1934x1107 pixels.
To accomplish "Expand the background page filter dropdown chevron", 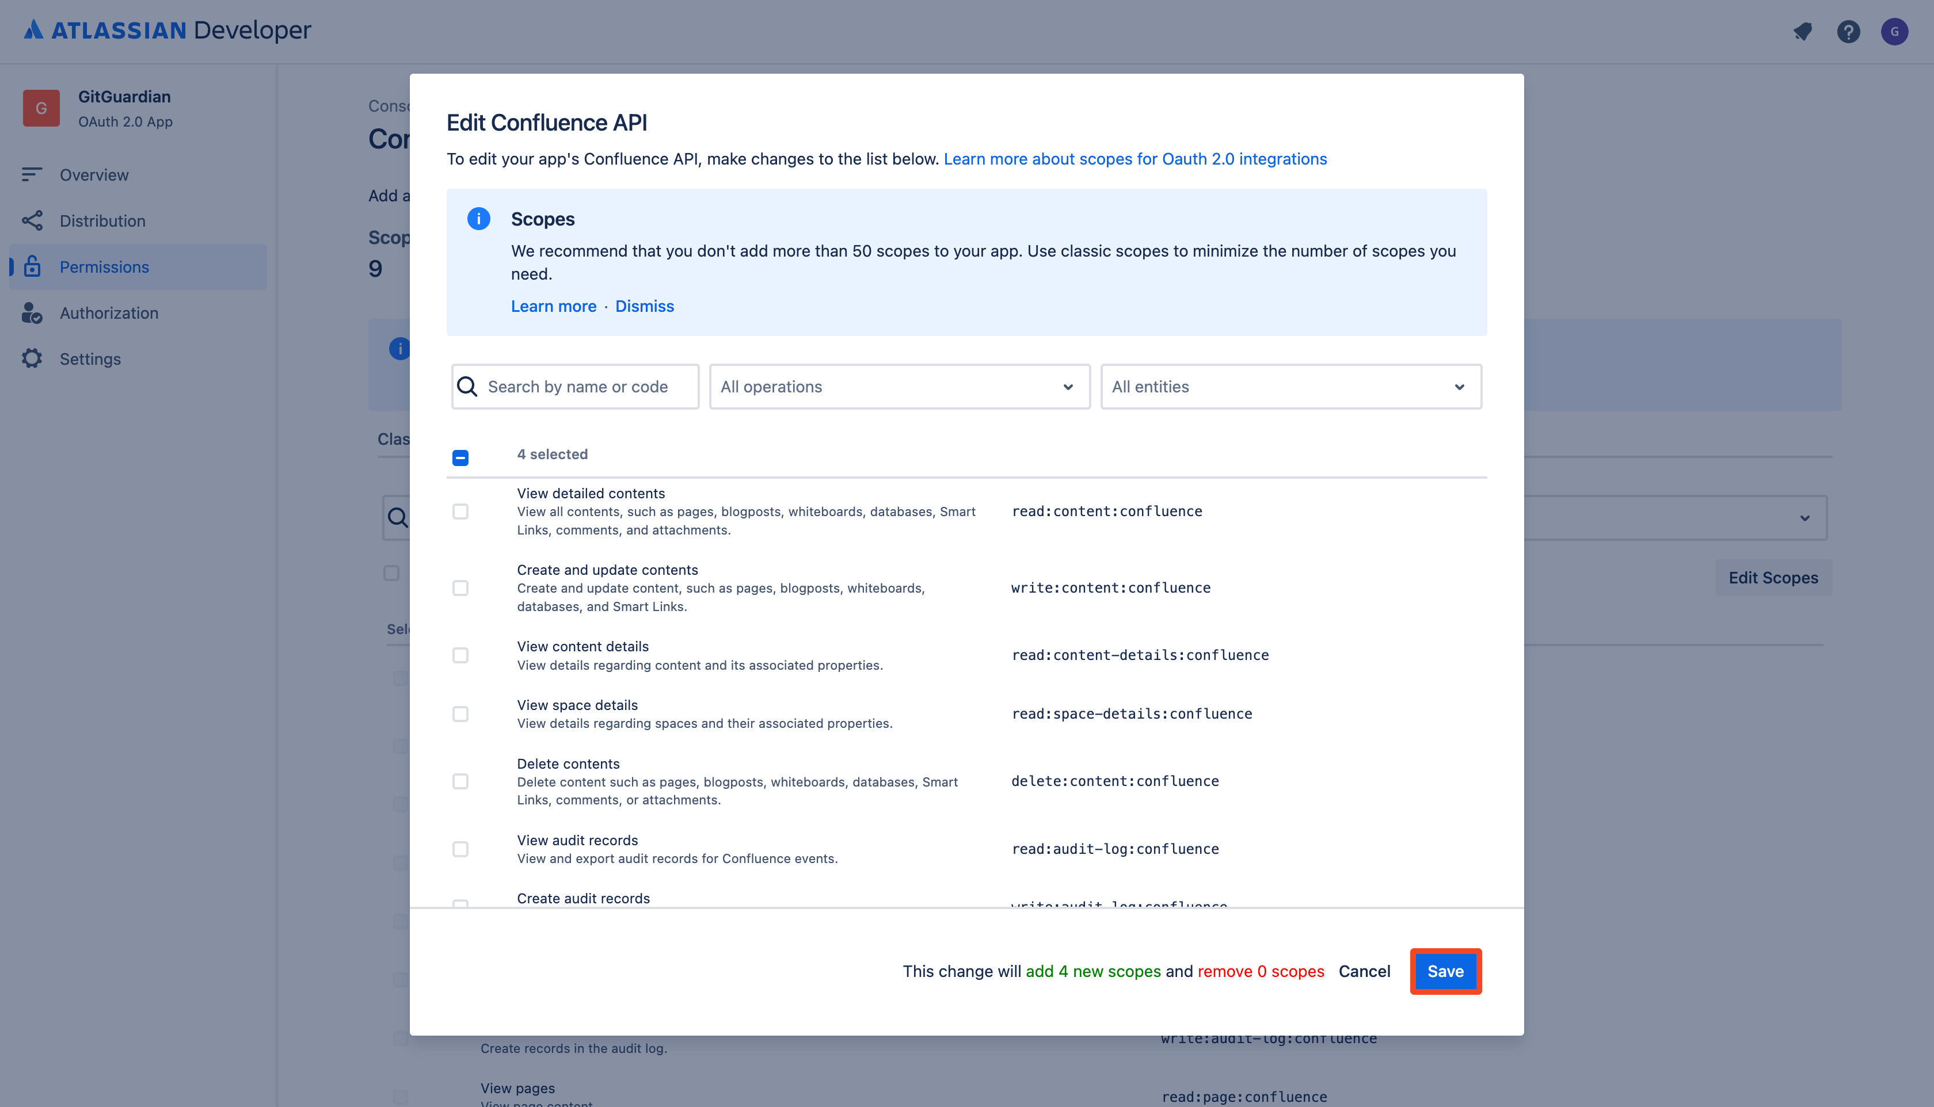I will click(1804, 518).
